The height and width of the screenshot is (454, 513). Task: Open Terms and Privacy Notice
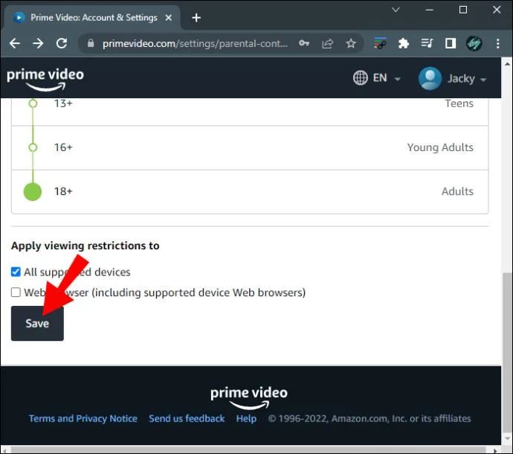pos(83,418)
